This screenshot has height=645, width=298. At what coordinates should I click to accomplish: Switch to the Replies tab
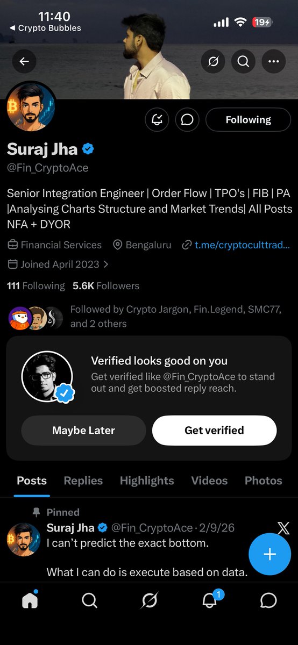tap(83, 481)
